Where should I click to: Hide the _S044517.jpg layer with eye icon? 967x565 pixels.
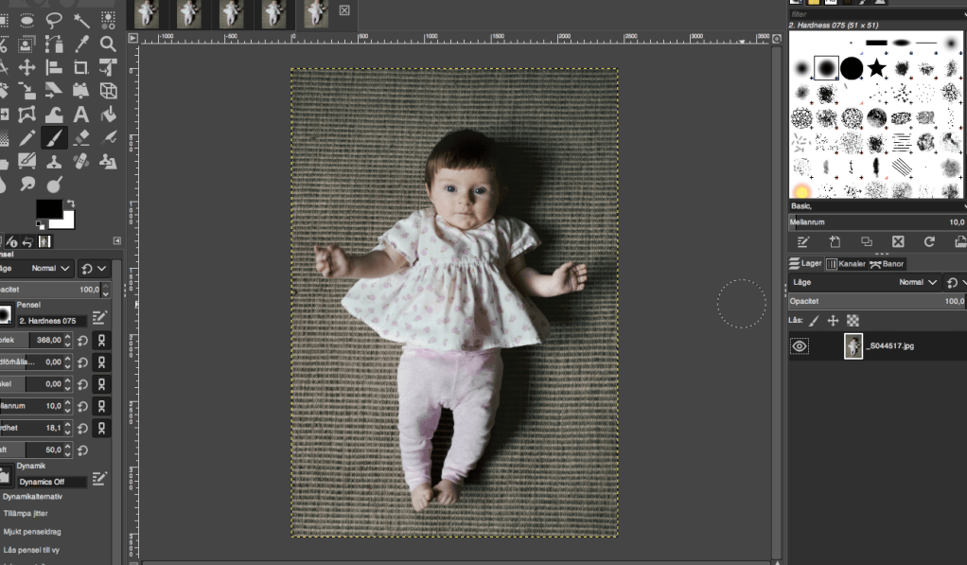800,346
